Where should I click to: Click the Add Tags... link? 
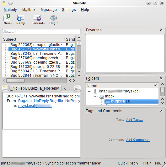coord(134,120)
